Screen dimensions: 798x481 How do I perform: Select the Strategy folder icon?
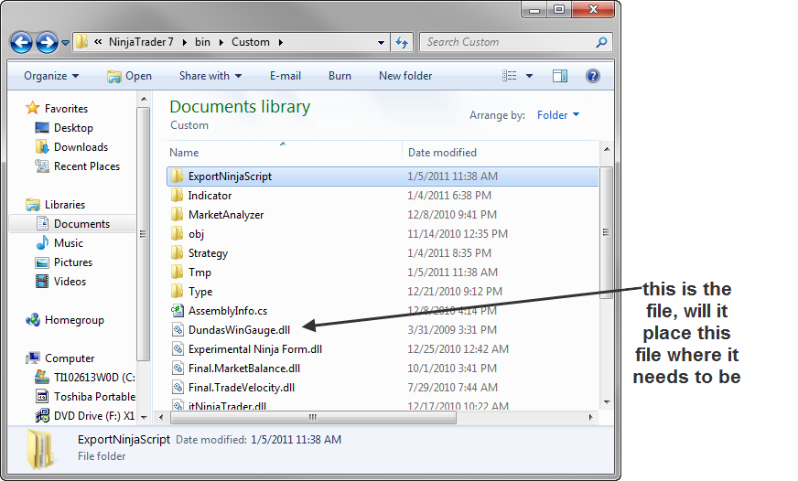pos(177,252)
